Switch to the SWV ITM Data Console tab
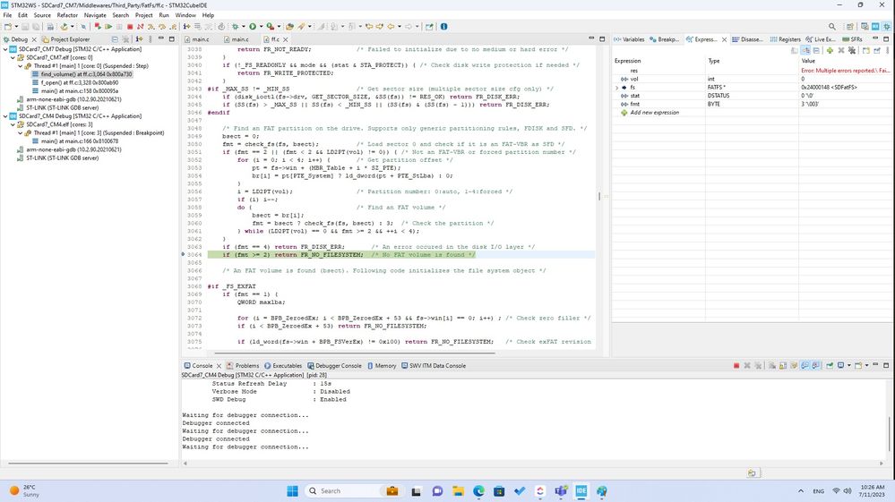The image size is (895, 502). click(x=434, y=366)
